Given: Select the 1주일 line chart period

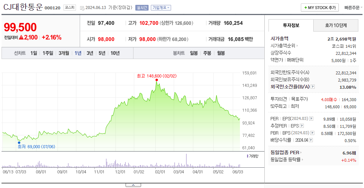Looking at the screenshot, I should click(x=48, y=53).
